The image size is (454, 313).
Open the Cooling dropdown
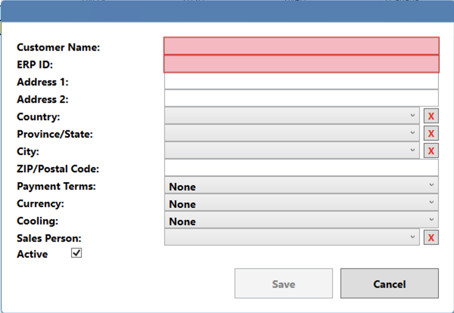(x=301, y=220)
